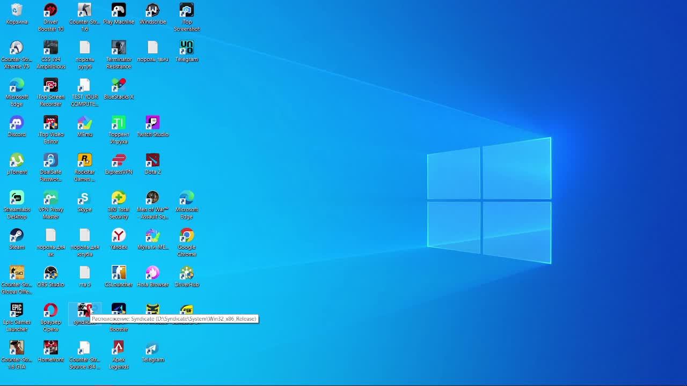Click the Counter-Strike 1.6 desktop shortcut
Viewport: 687px width, 386px height.
pos(84,17)
